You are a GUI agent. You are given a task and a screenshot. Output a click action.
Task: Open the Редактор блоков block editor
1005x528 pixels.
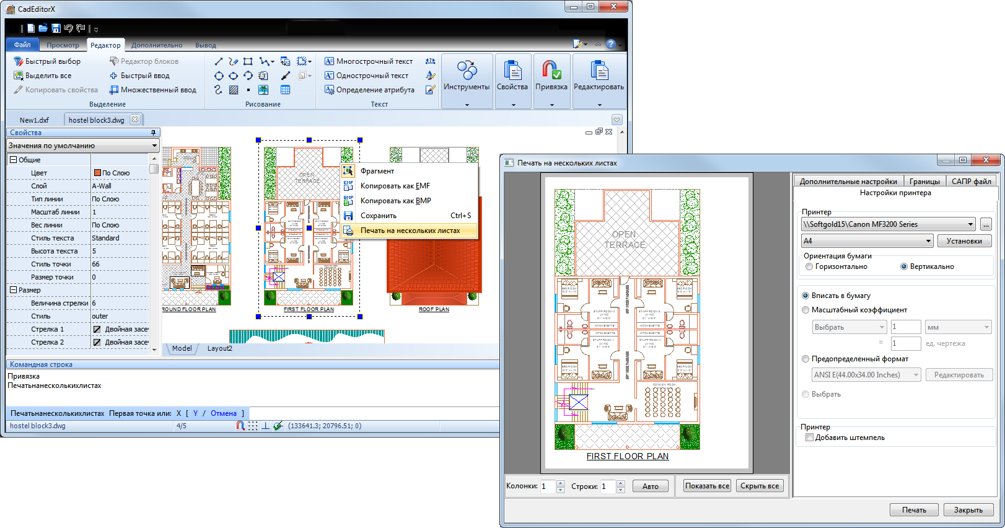tap(144, 61)
